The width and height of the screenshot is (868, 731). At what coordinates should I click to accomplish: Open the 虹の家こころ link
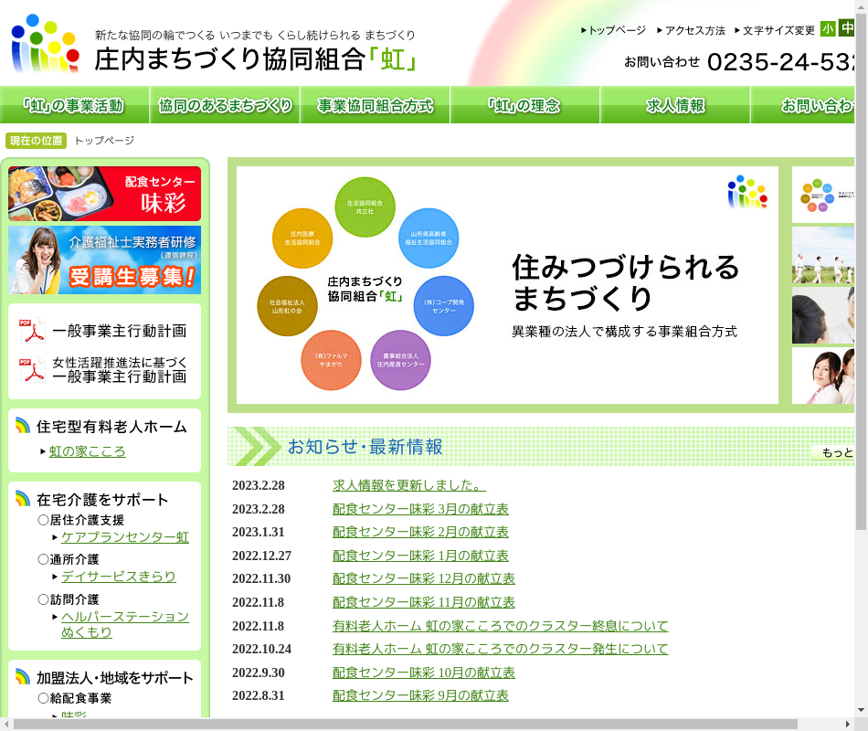(x=88, y=451)
